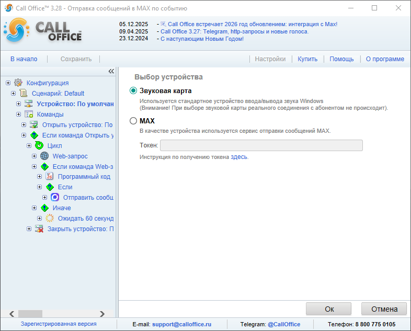
Task: Click the green loop icon beside Цикл
Action: point(39,145)
